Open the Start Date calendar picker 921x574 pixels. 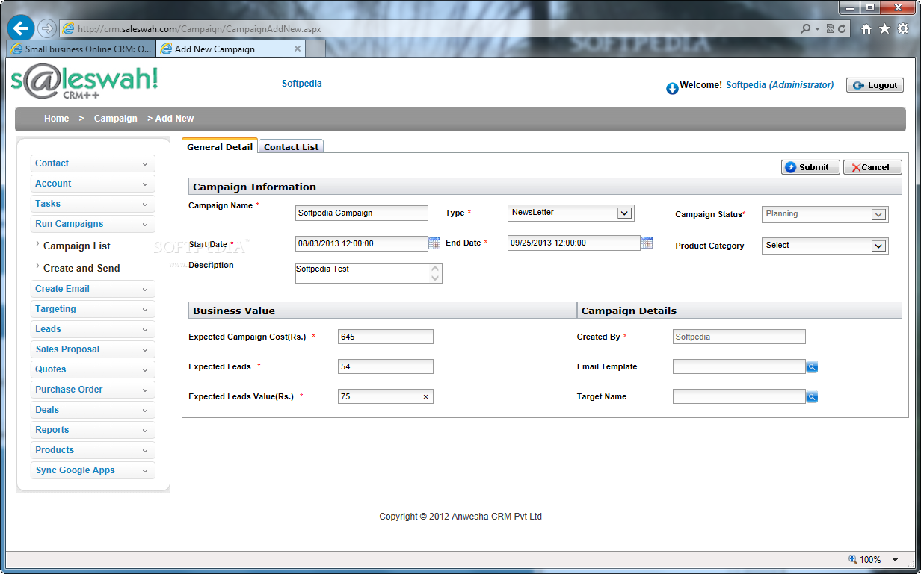tap(434, 243)
